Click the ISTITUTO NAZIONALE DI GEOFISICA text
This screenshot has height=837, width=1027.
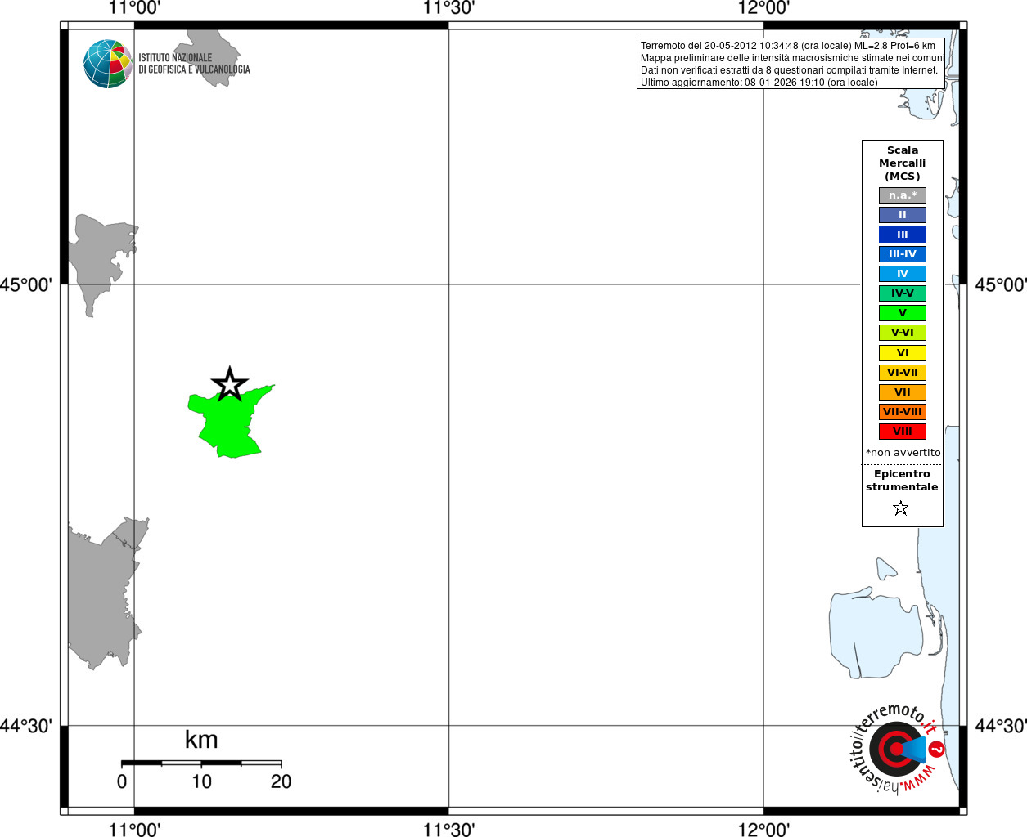[x=194, y=64]
